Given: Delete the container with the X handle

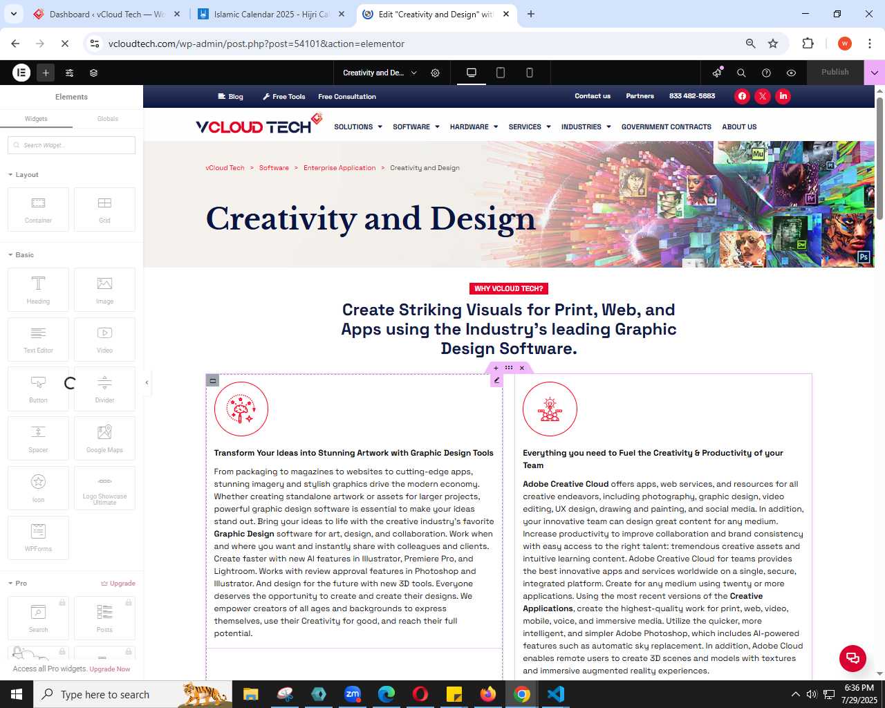Looking at the screenshot, I should (x=522, y=368).
